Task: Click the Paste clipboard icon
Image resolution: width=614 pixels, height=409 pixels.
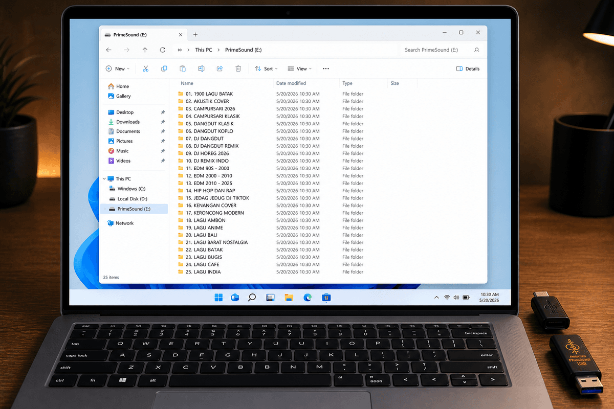Action: [x=183, y=69]
